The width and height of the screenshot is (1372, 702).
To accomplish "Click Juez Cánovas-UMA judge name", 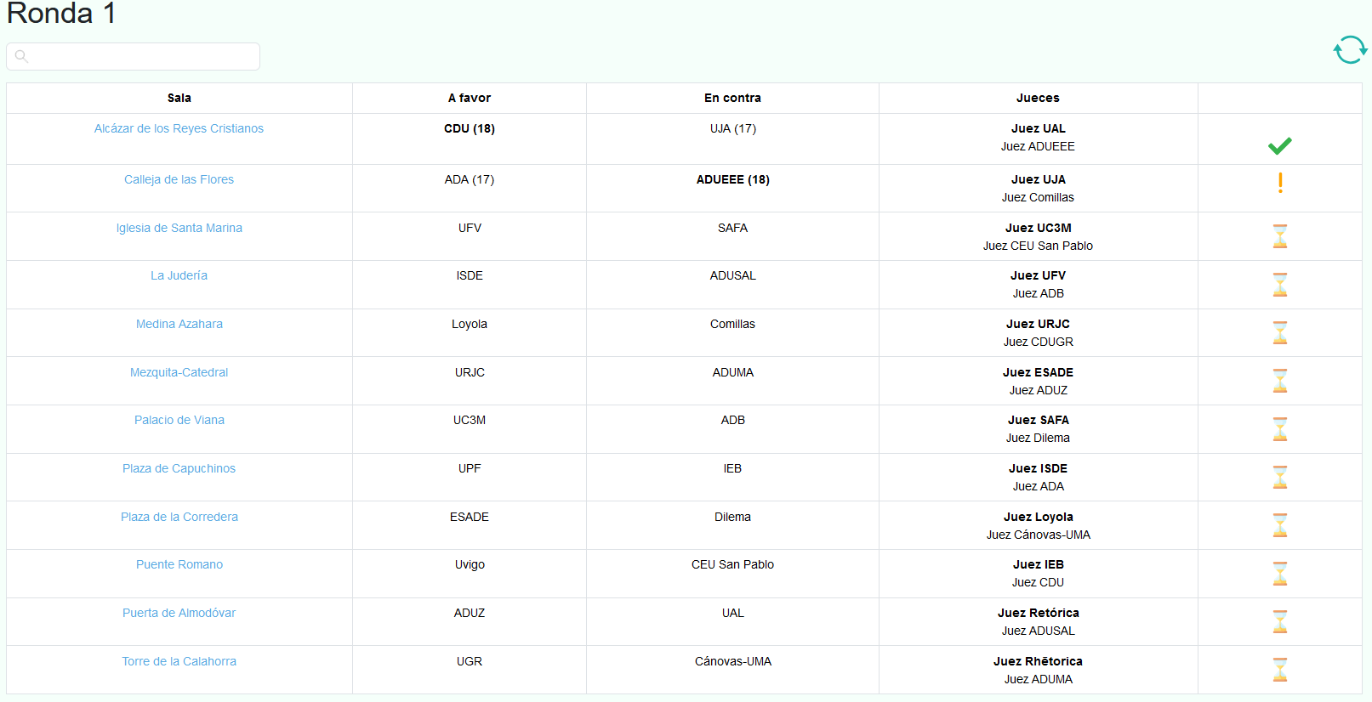I will tap(1038, 535).
